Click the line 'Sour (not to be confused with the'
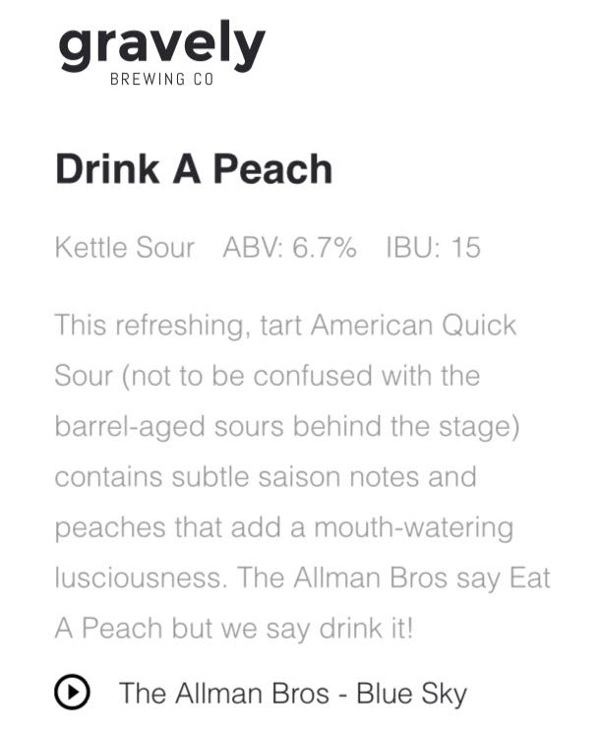The width and height of the screenshot is (597, 733). pyautogui.click(x=267, y=376)
